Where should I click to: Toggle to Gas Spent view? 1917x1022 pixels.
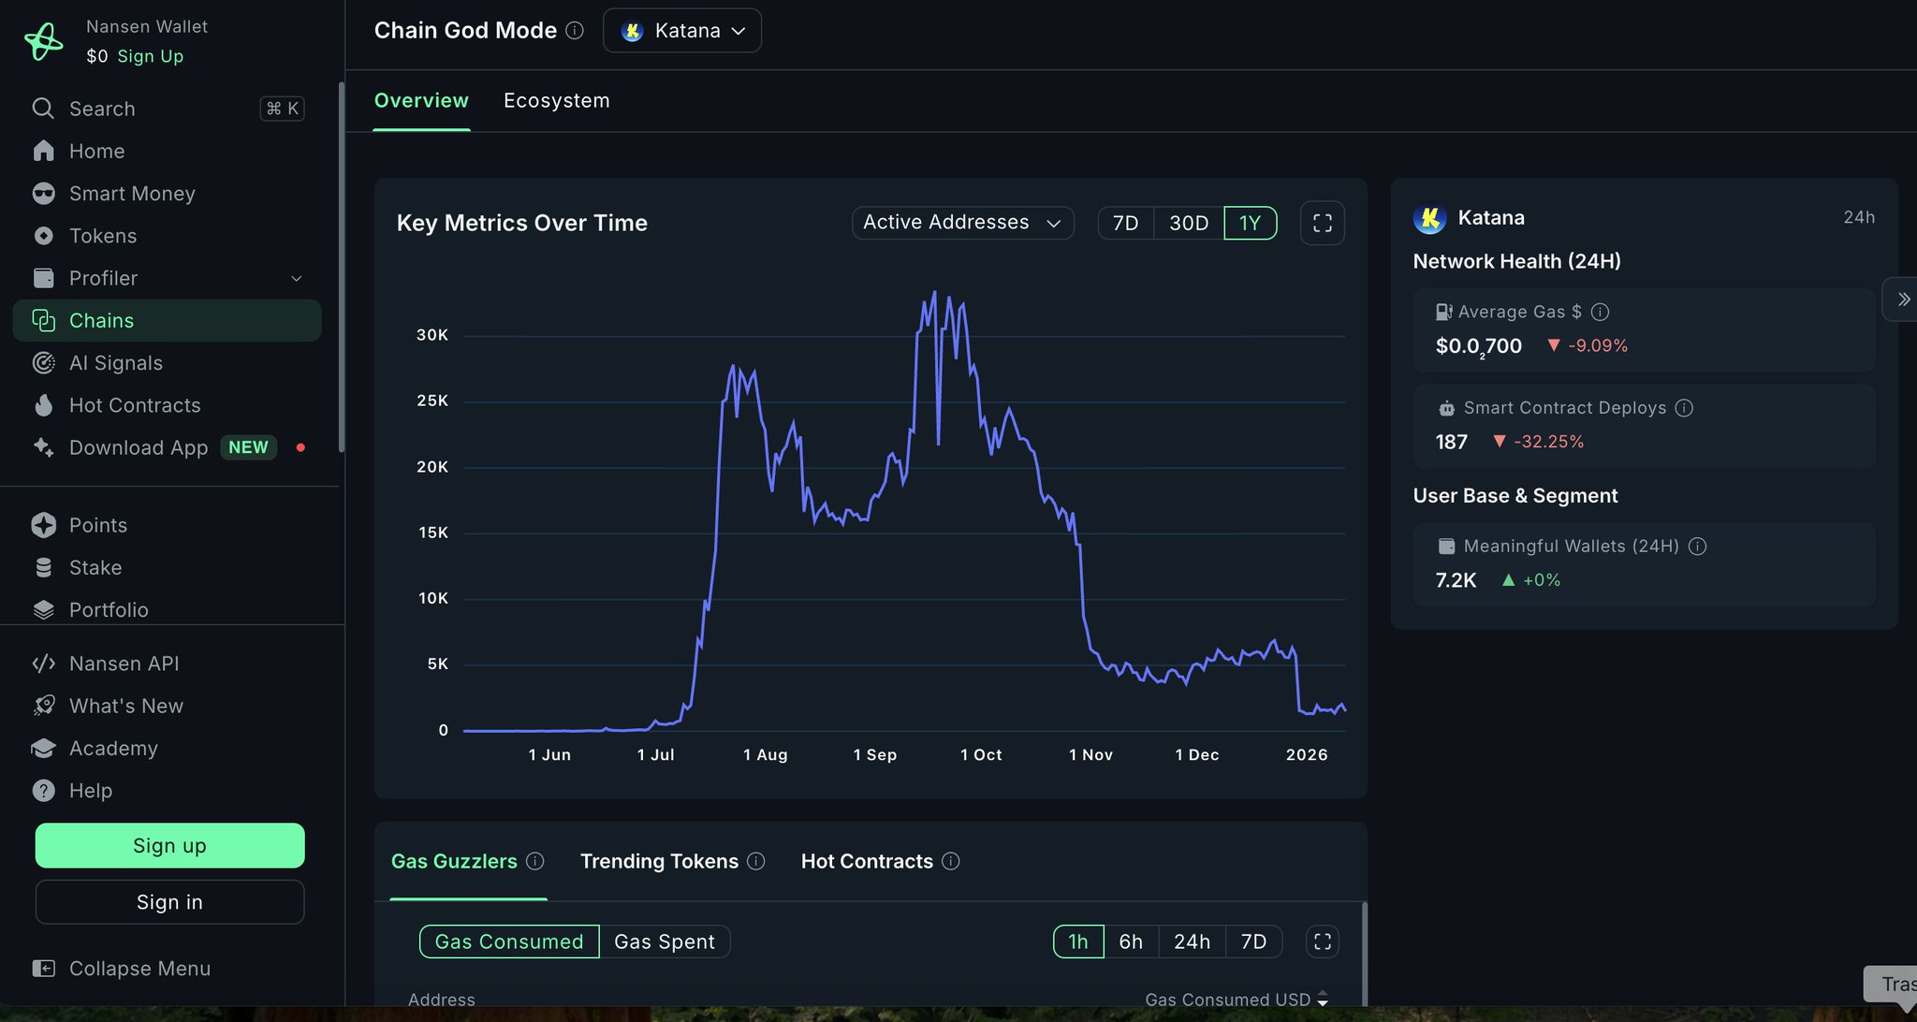[x=664, y=942]
